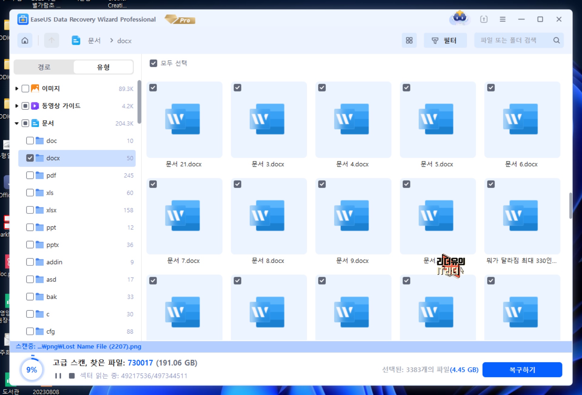The image size is (582, 395).
Task: Select the xlsx folder in the tree
Action: pyautogui.click(x=52, y=210)
